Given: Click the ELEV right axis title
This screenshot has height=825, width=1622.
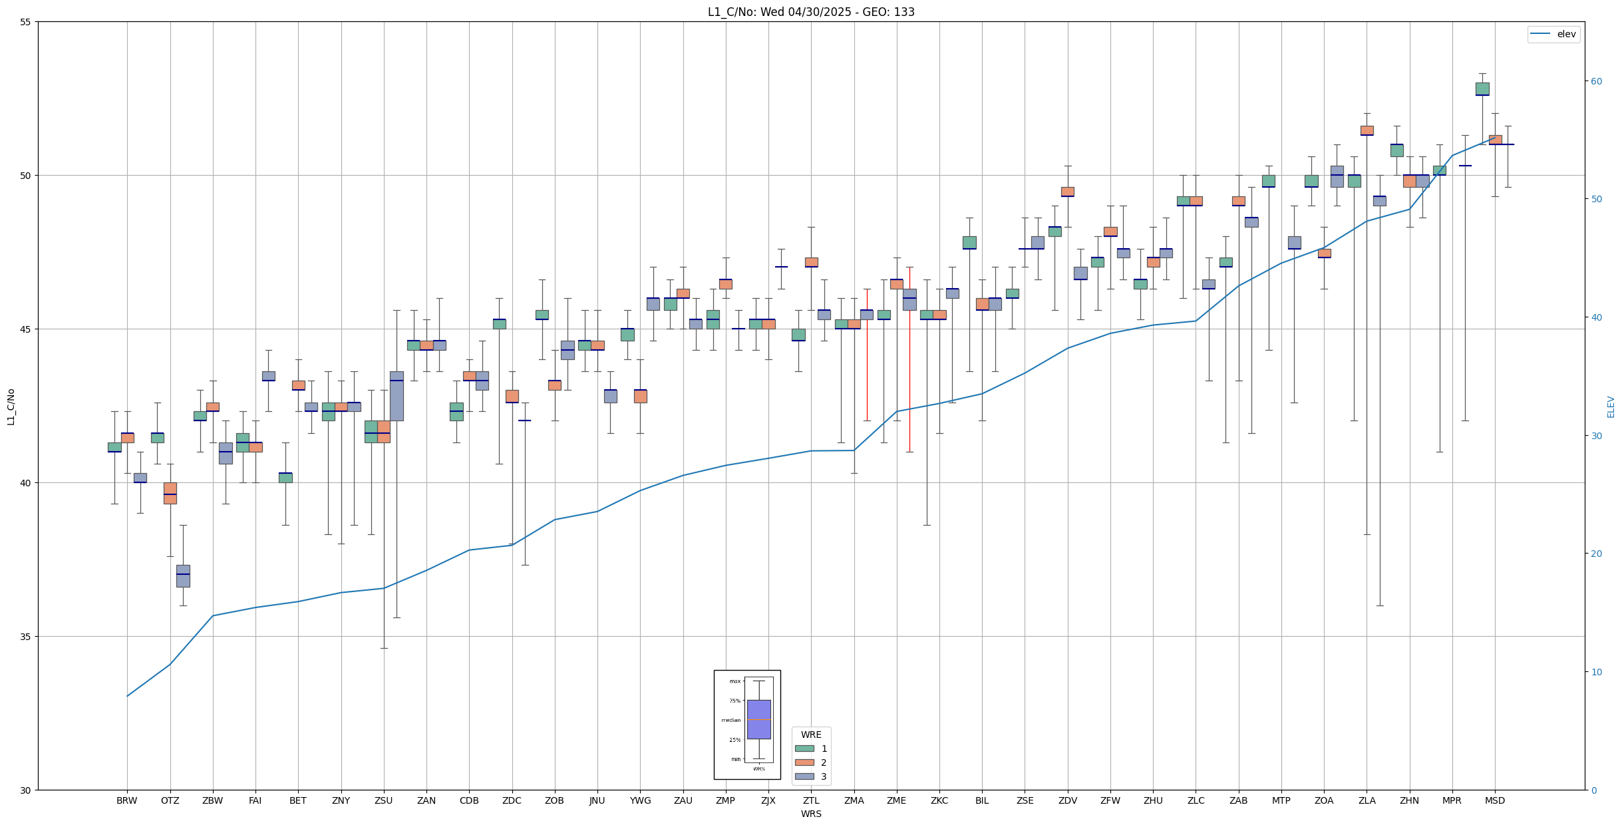Looking at the screenshot, I should coord(1611,407).
